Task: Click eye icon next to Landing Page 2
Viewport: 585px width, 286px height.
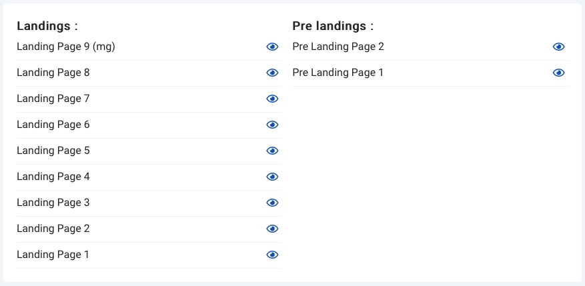Action: coord(272,229)
